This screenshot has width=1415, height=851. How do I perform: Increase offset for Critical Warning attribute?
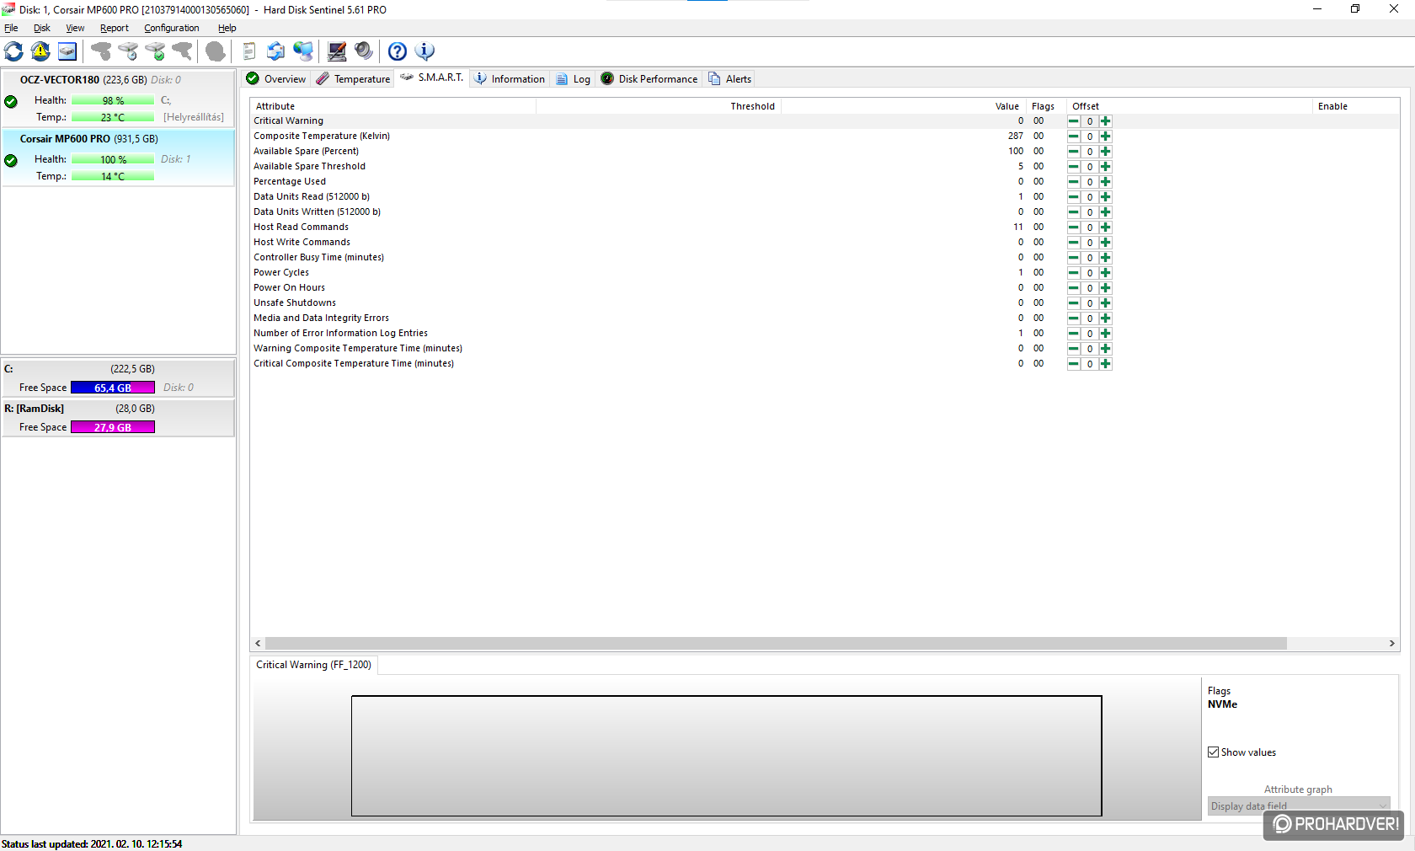pyautogui.click(x=1106, y=121)
